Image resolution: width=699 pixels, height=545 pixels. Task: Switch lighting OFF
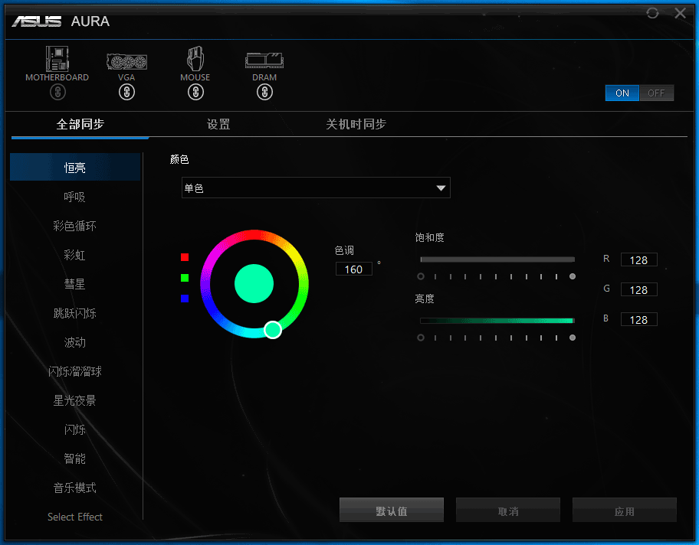[656, 93]
